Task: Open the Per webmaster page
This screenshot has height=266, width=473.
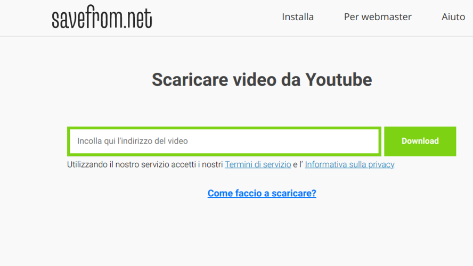Action: click(378, 17)
